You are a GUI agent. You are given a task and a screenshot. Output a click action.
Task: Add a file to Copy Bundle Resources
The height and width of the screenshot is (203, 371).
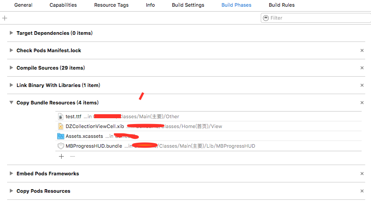click(x=61, y=156)
